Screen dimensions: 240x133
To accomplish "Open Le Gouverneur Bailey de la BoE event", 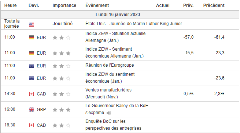I will (x=117, y=109).
